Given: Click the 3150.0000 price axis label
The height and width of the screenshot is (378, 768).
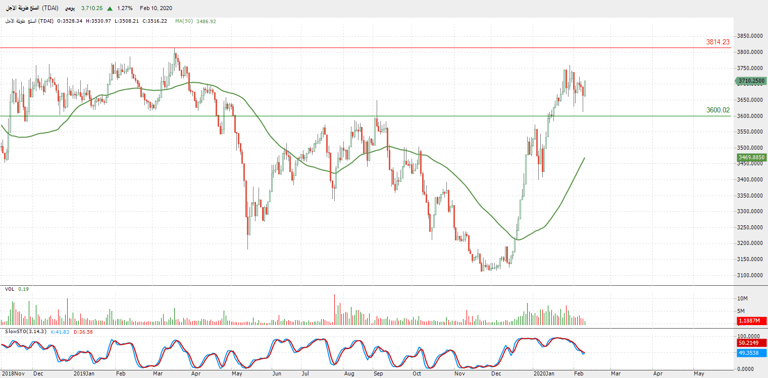Looking at the screenshot, I should pyautogui.click(x=750, y=259).
